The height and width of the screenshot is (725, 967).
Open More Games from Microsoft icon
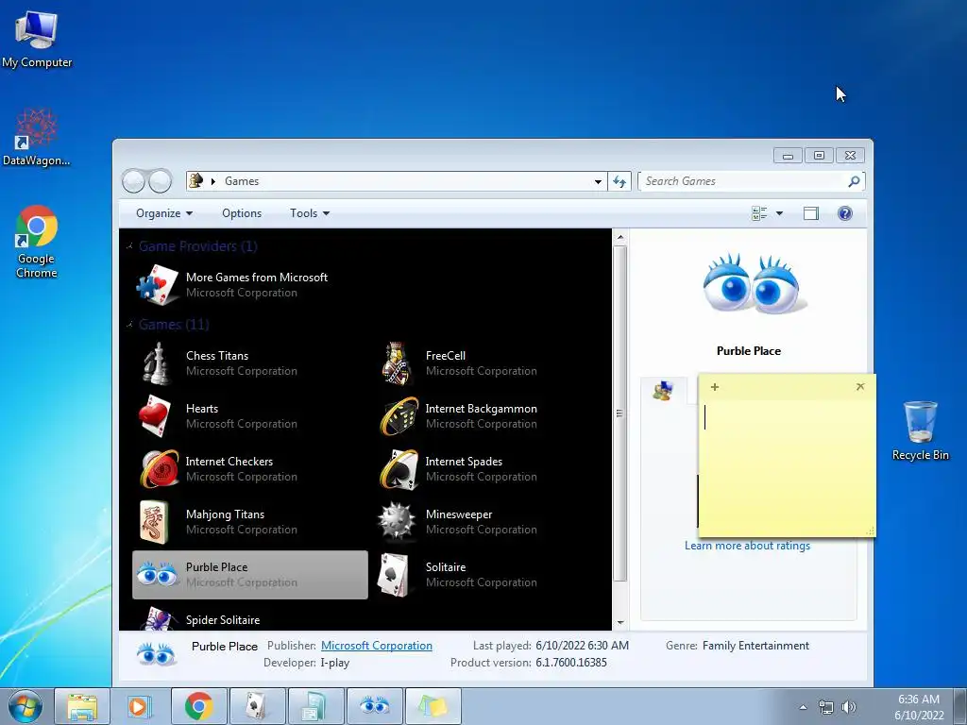coord(158,285)
